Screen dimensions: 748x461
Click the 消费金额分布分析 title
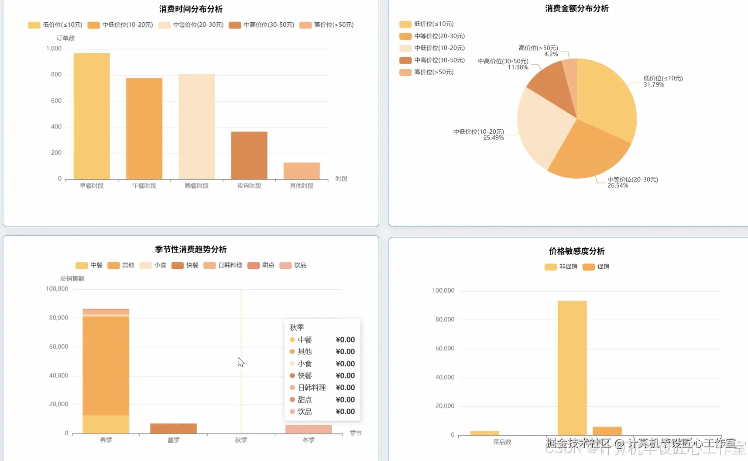577,8
